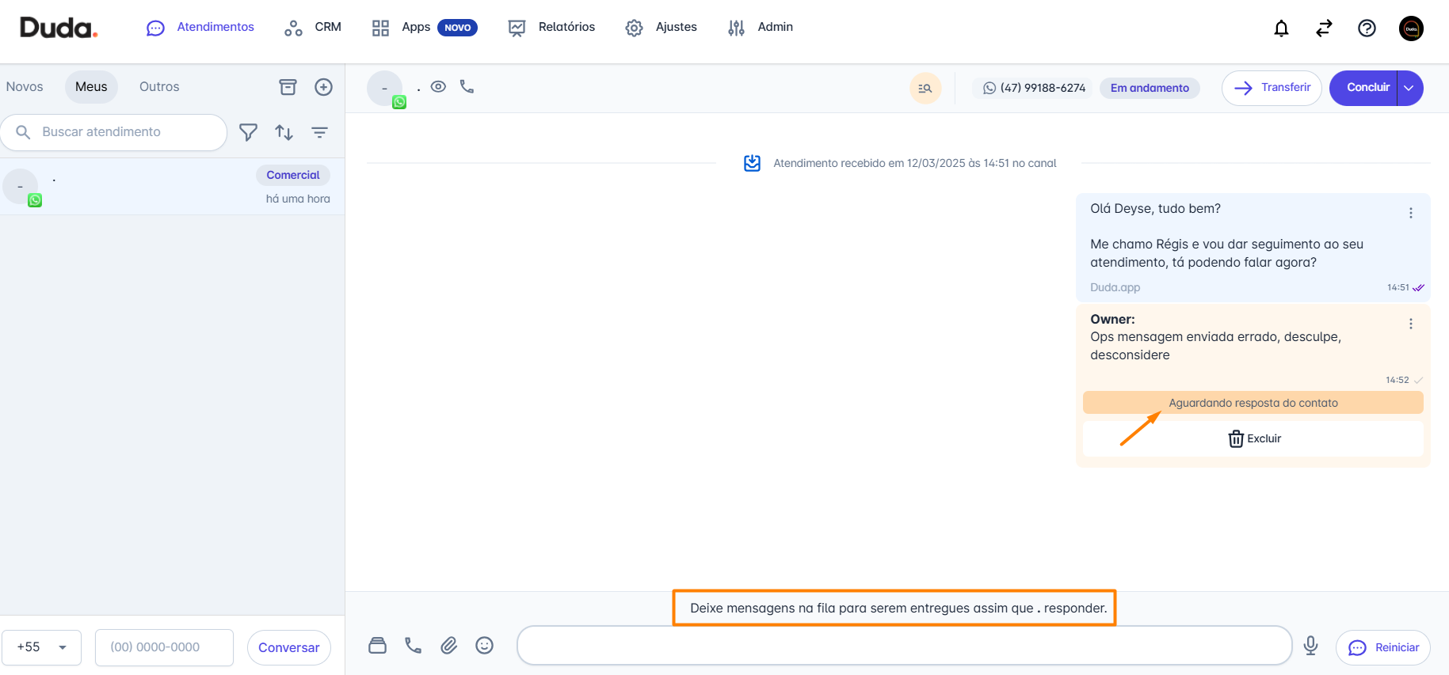Image resolution: width=1449 pixels, height=675 pixels.
Task: Open the filter funnel icon
Action: point(248,132)
